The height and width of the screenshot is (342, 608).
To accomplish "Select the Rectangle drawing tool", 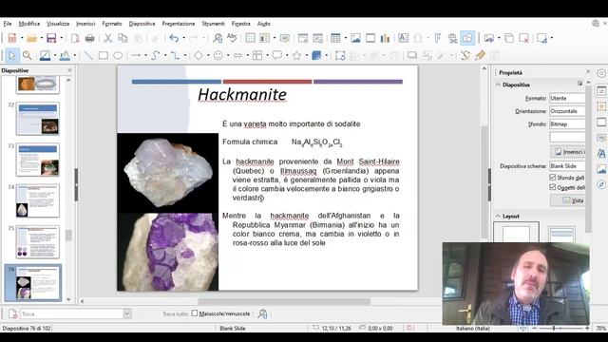I will 104,55.
